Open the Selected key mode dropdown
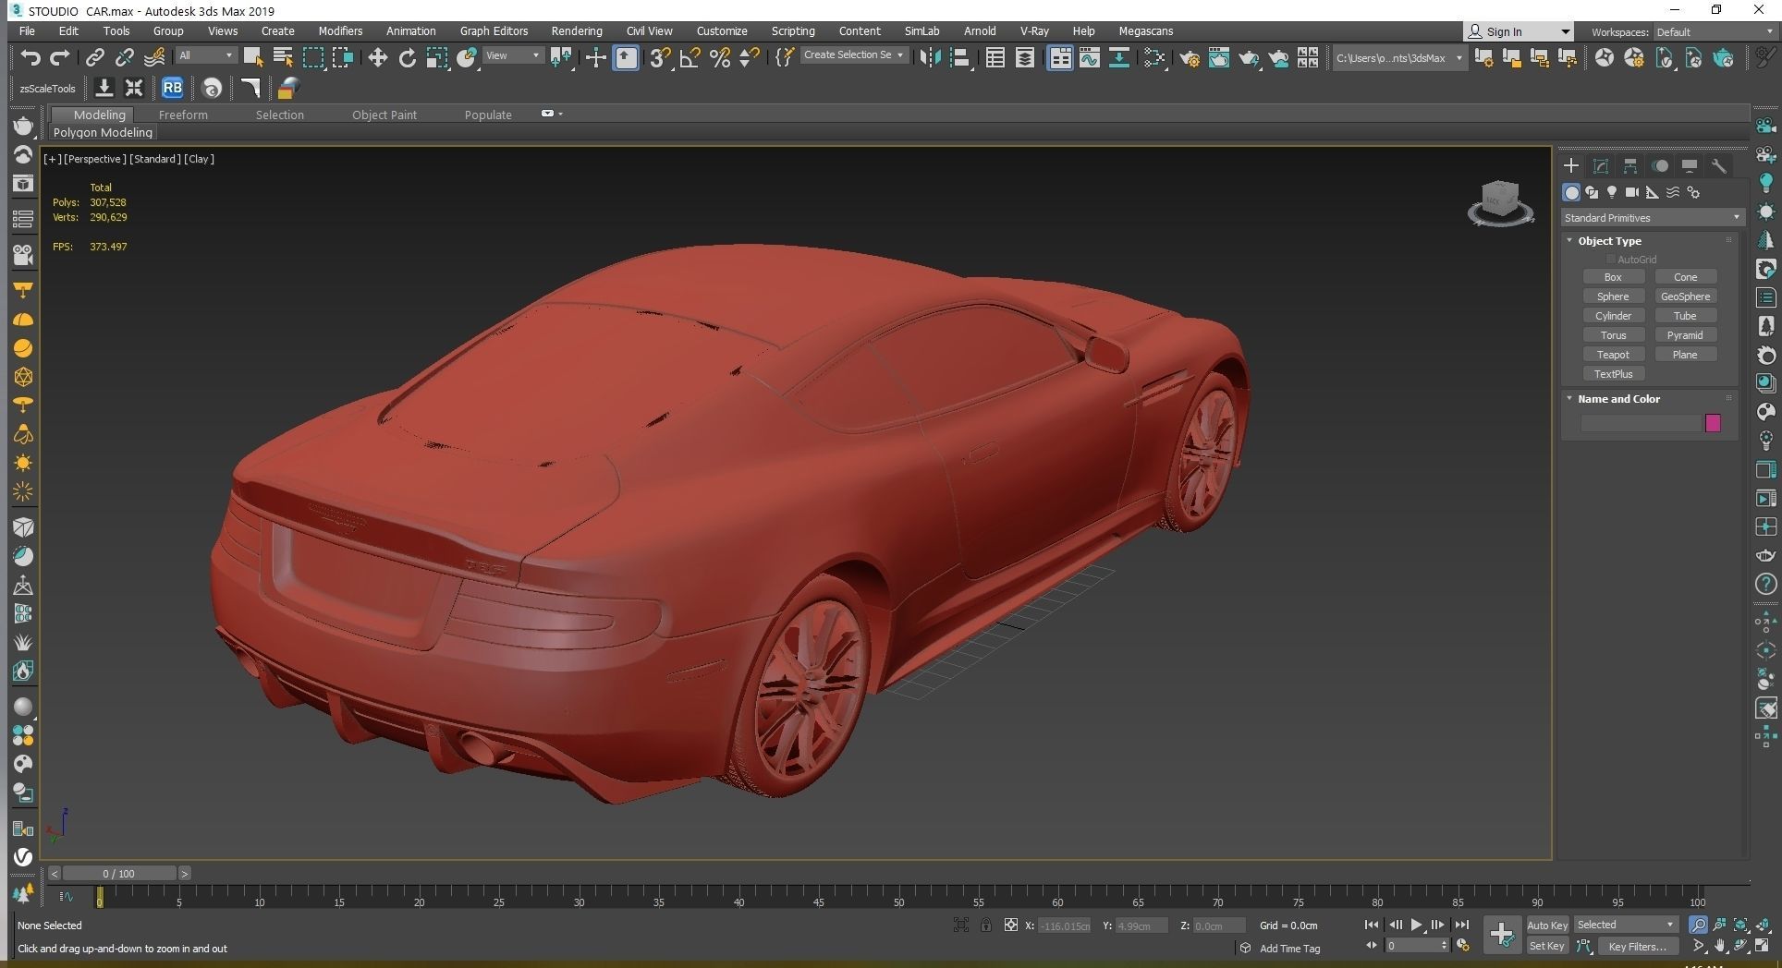Screen dimensions: 1782x968 coord(1625,925)
